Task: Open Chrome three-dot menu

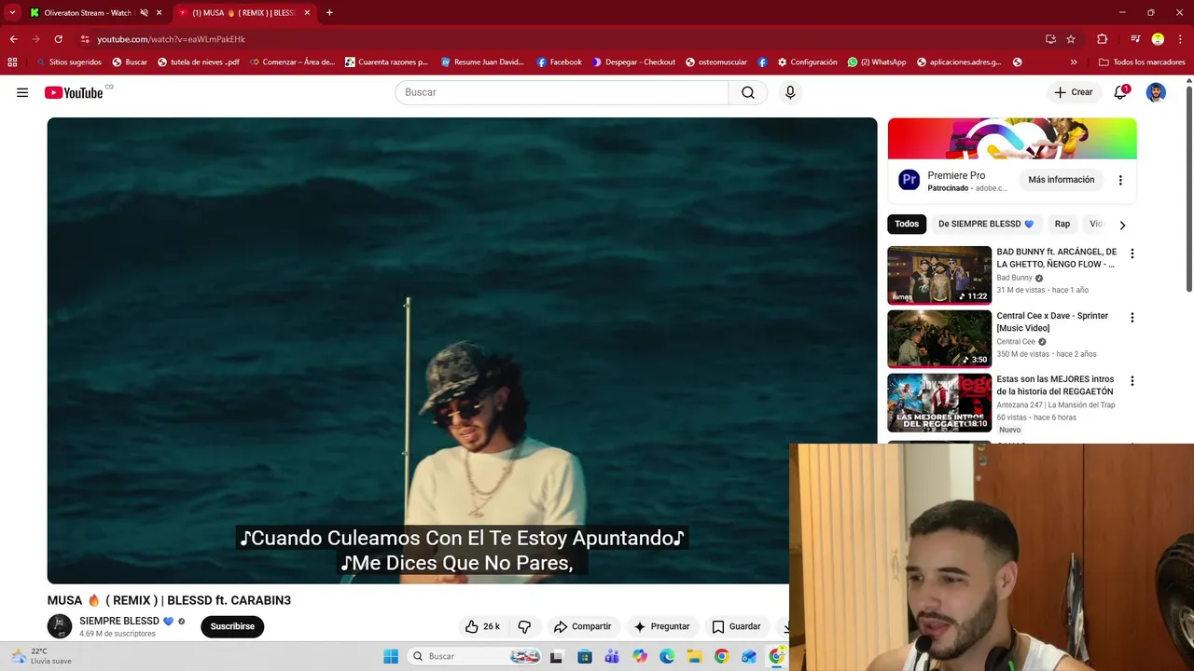Action: 1178,39
